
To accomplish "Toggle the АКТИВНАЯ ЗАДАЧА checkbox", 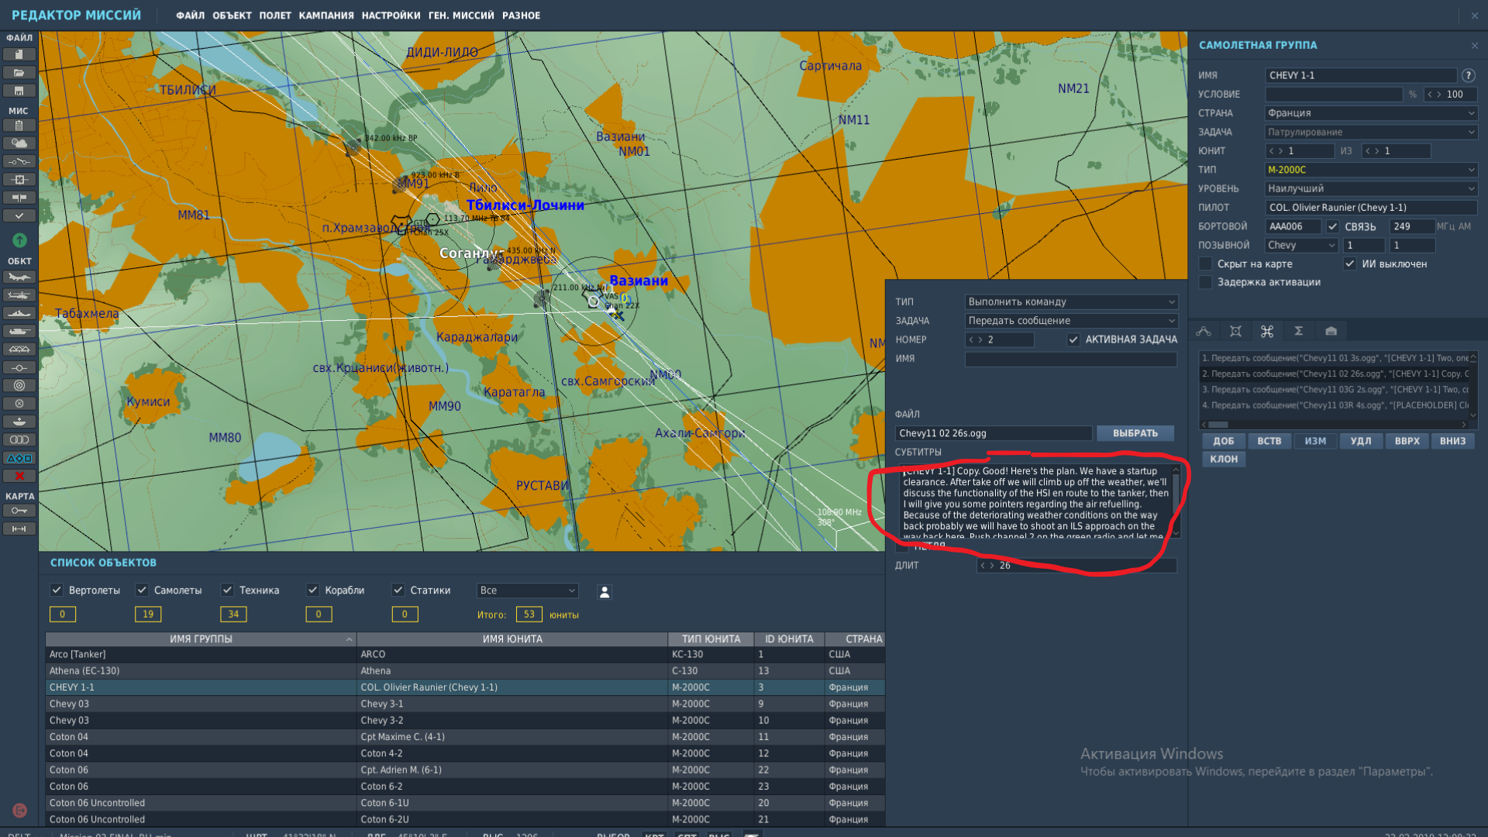I will [x=1073, y=339].
